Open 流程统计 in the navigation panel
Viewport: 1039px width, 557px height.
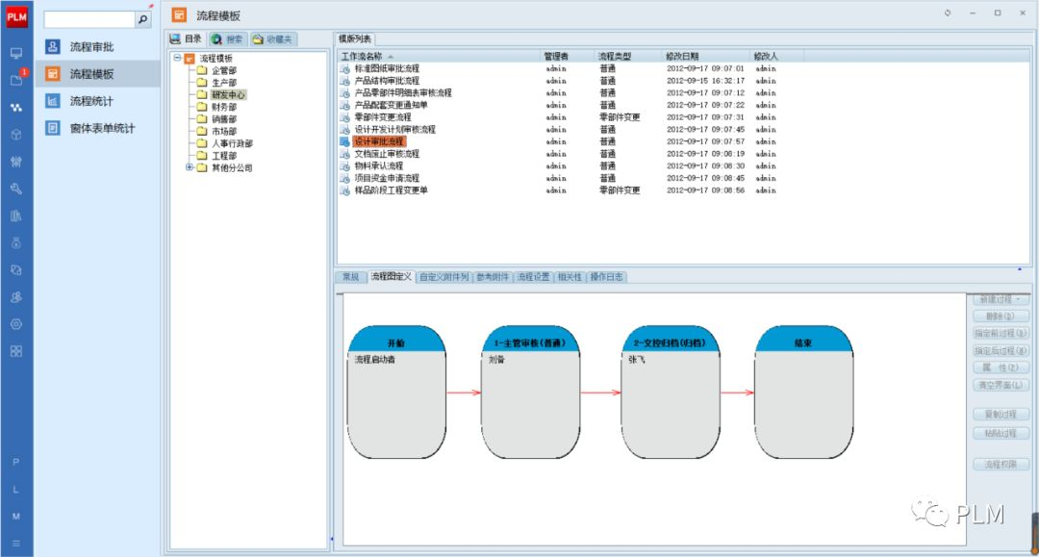(x=91, y=101)
